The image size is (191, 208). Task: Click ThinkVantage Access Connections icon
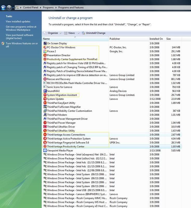tap(45, 135)
